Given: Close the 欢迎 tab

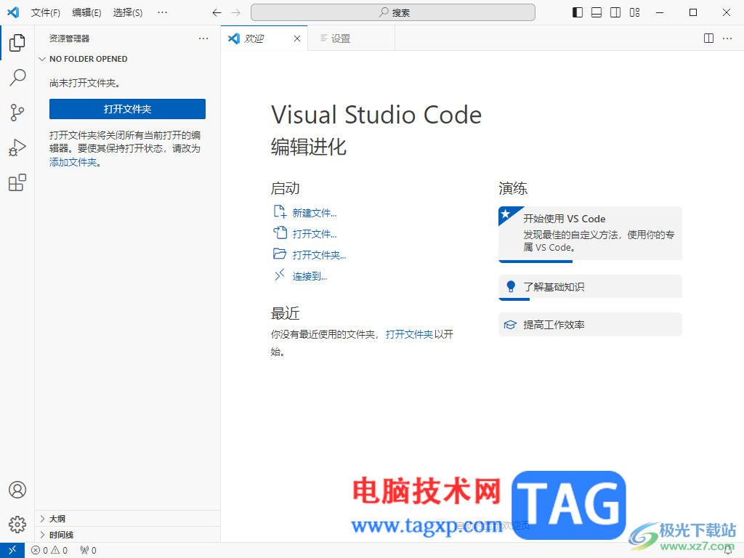Looking at the screenshot, I should point(297,39).
